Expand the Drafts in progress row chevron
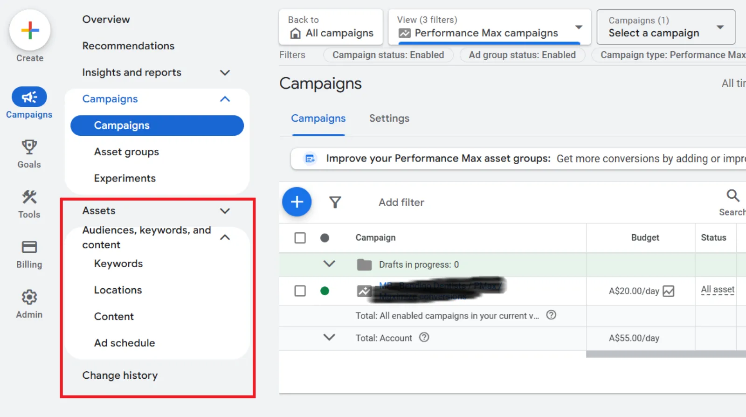Image resolution: width=746 pixels, height=417 pixels. pyautogui.click(x=329, y=264)
